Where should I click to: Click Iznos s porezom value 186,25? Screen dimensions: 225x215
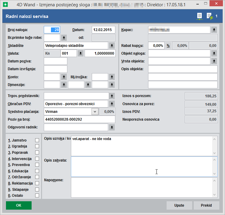[x=201, y=96]
